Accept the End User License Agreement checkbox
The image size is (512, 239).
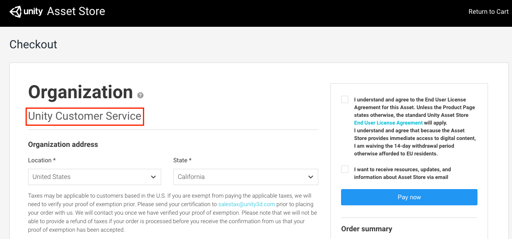[x=345, y=99]
